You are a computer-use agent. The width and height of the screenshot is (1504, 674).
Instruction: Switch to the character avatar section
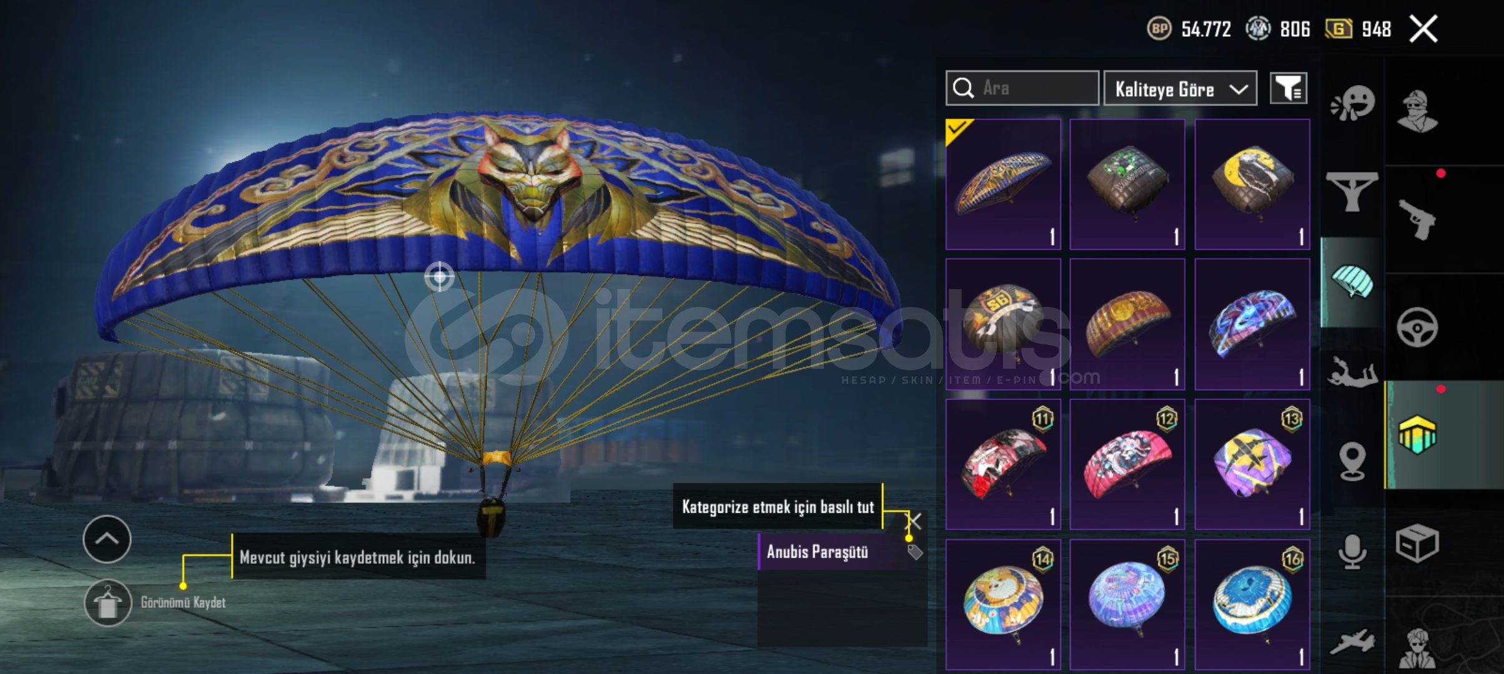pos(1417,112)
